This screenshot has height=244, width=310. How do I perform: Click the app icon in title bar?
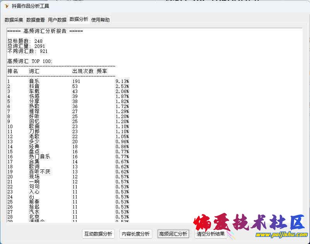(x=7, y=6)
